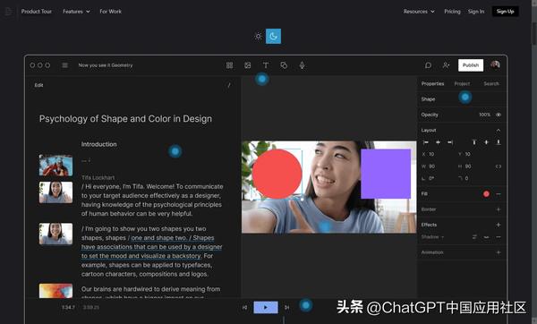Add an Effect with plus icon
537x324 pixels.
tap(499, 225)
